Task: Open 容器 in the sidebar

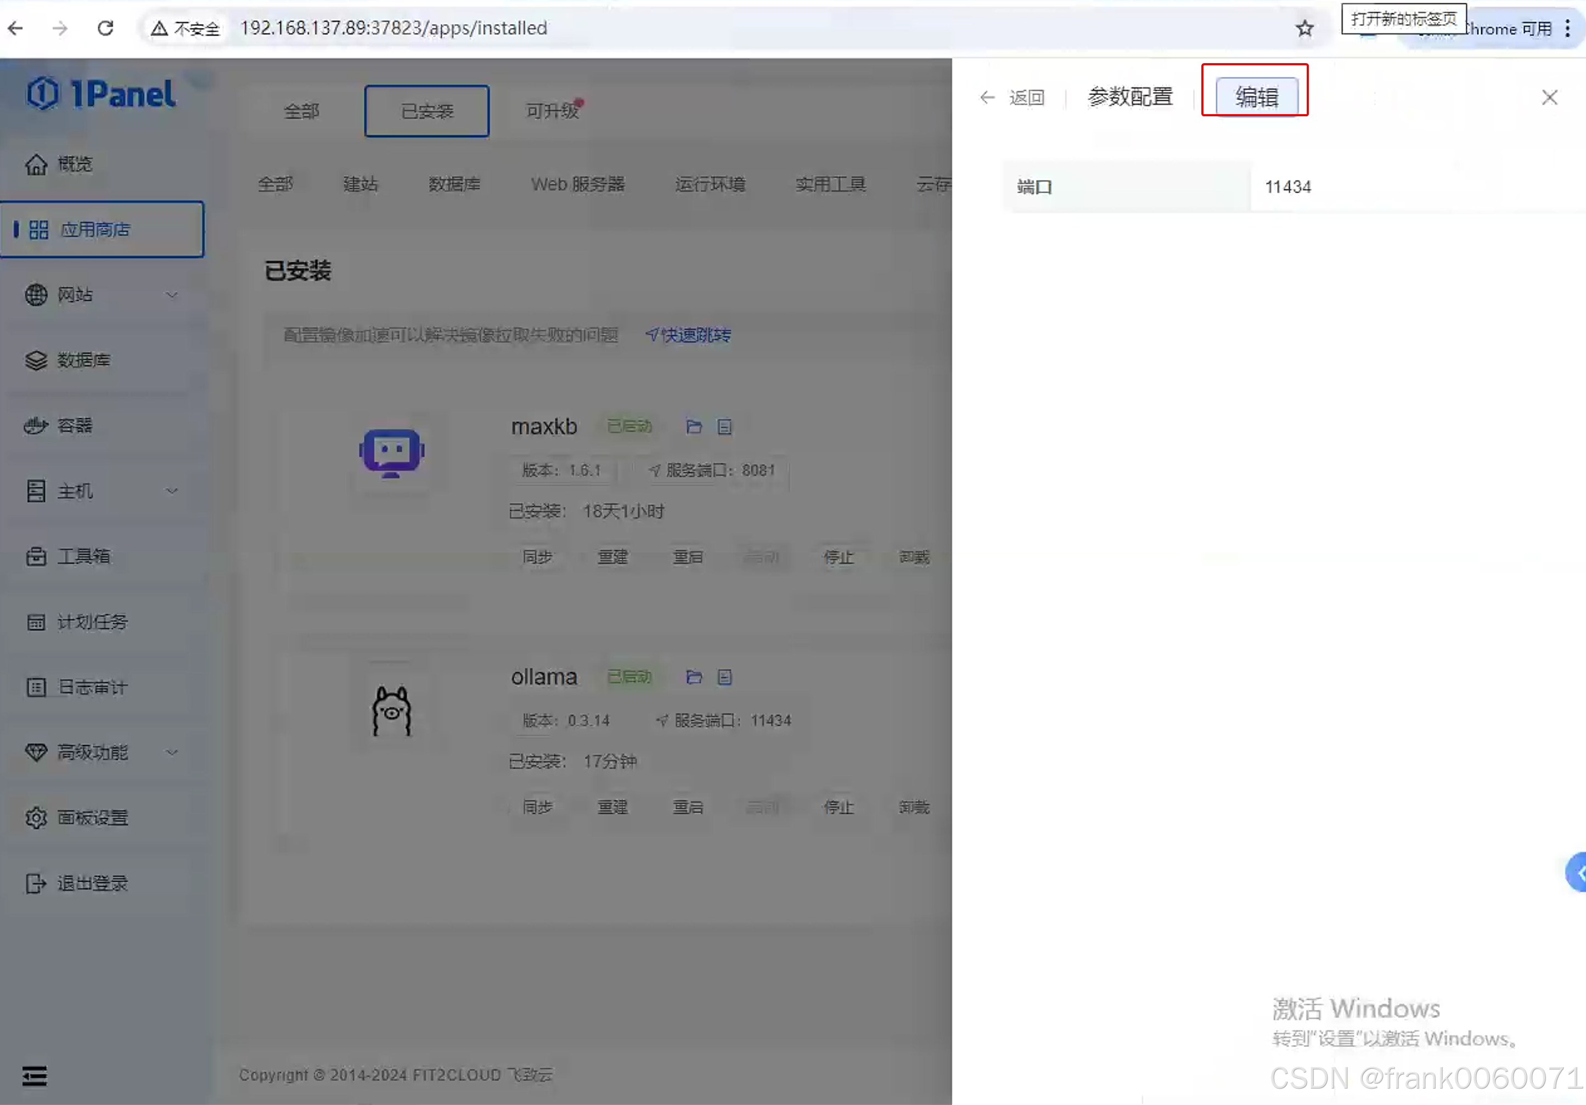Action: [x=75, y=425]
